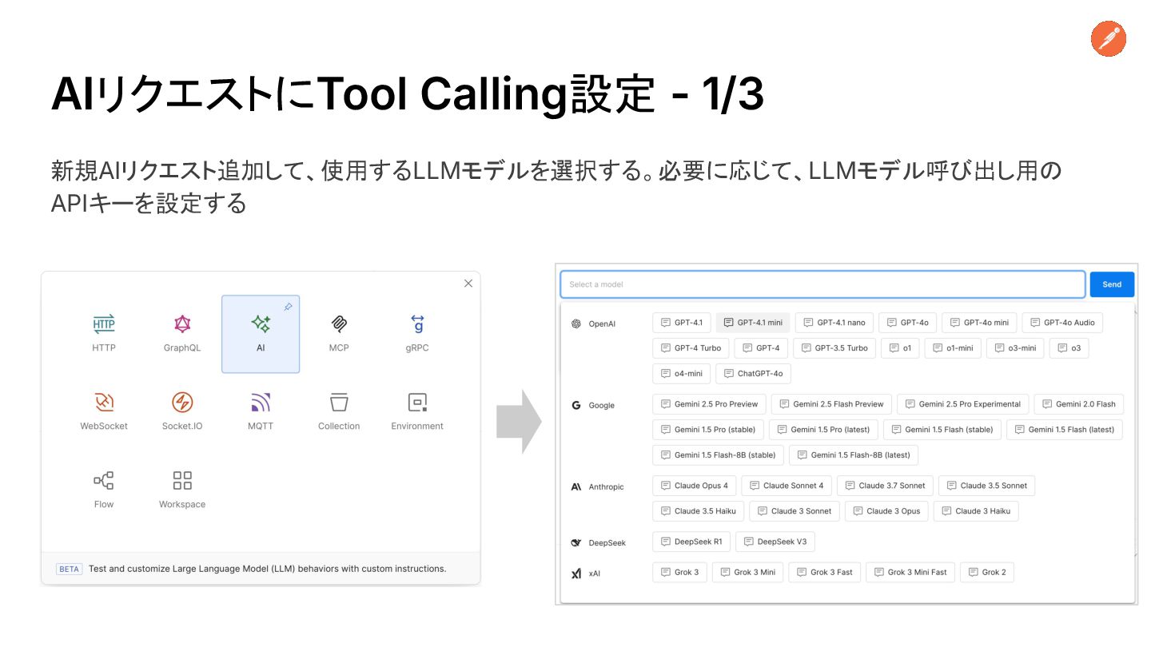
Task: Choose Gemini 2.5 Pro Experimental
Action: pyautogui.click(x=963, y=404)
